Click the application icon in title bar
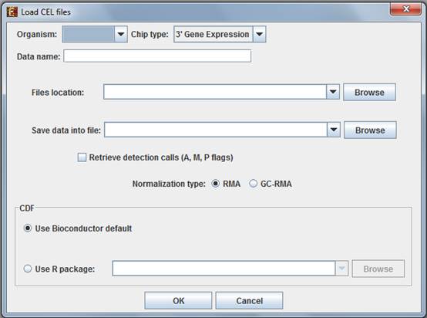427x318 pixels. pyautogui.click(x=12, y=12)
